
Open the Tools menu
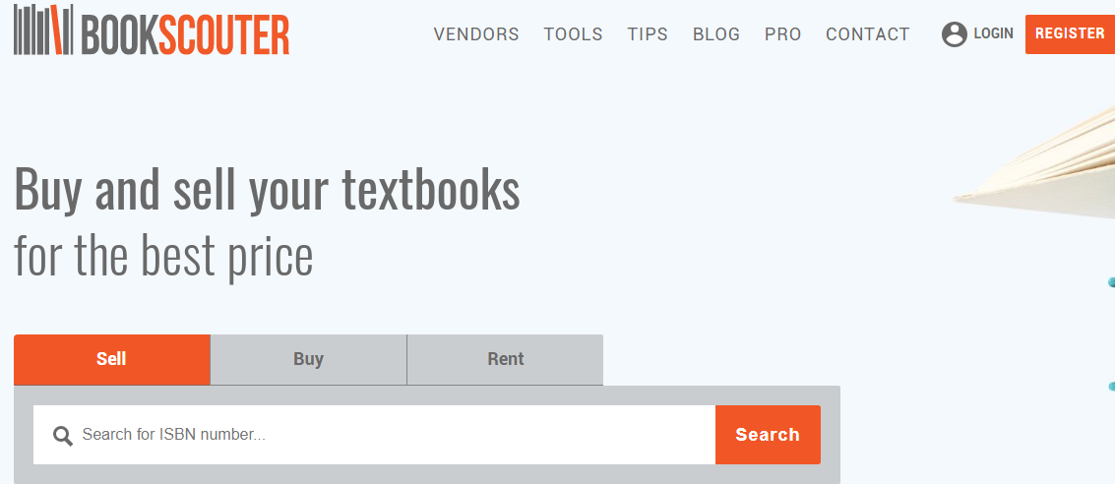(x=573, y=34)
